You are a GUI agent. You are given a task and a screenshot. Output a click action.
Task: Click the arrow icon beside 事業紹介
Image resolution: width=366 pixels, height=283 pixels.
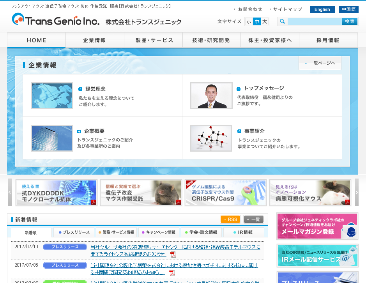[239, 131]
